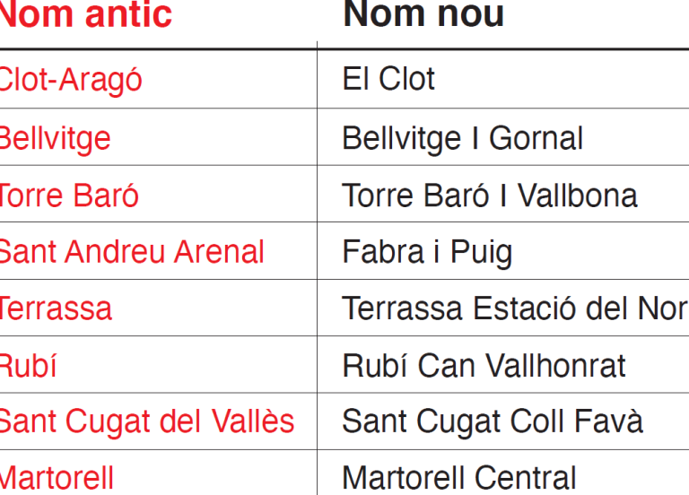Pick the 'Rubí Can Vallhonrat' cell
The height and width of the screenshot is (495, 689).
484,366
